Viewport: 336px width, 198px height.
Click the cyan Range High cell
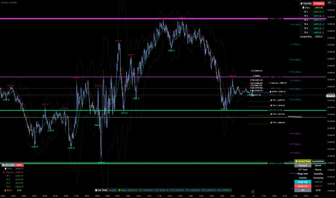tap(303, 182)
